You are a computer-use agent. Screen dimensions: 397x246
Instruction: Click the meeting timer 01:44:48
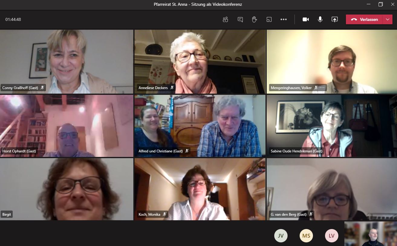(13, 19)
